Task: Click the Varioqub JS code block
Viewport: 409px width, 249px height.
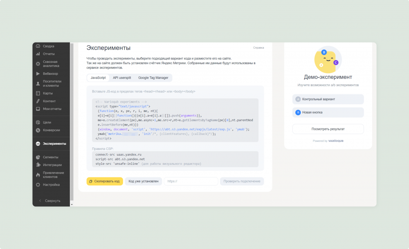Action: (175, 120)
